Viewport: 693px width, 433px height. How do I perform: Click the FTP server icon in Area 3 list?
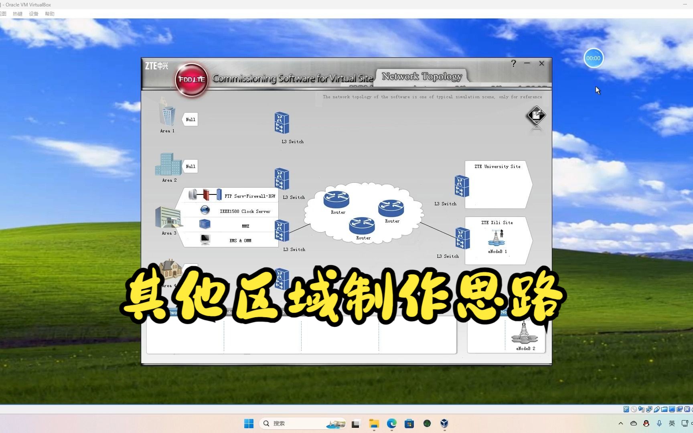click(x=193, y=195)
